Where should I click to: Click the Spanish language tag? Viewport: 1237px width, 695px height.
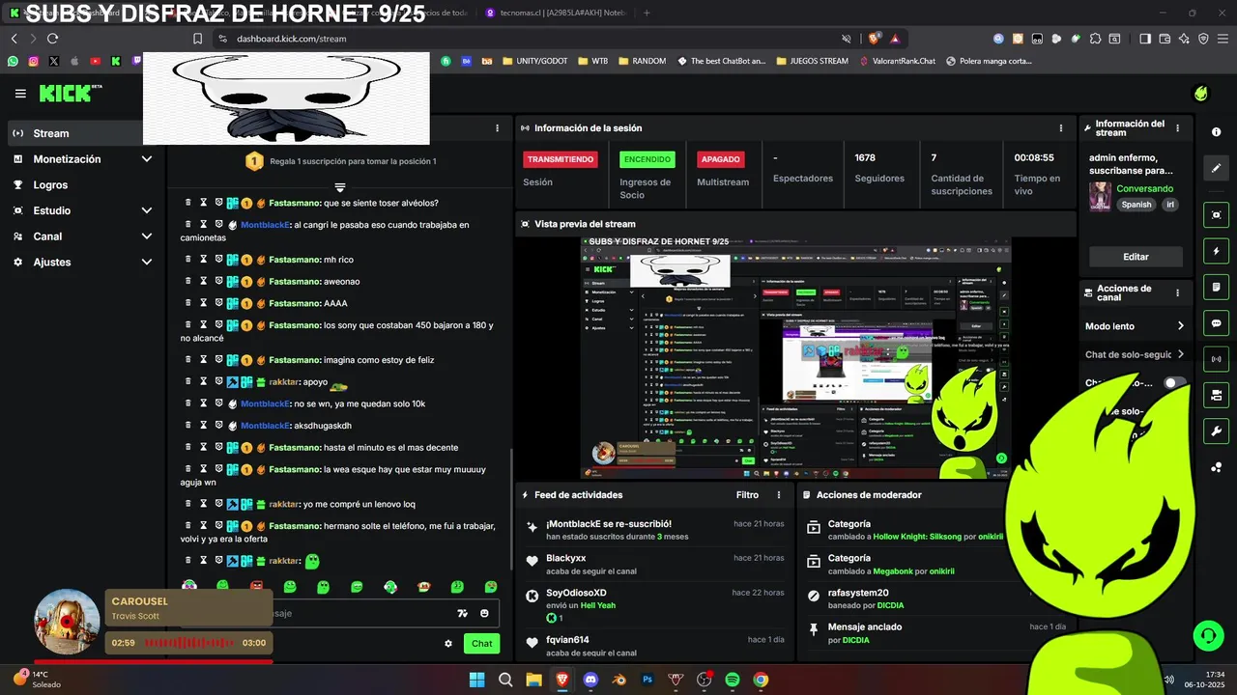click(1136, 205)
